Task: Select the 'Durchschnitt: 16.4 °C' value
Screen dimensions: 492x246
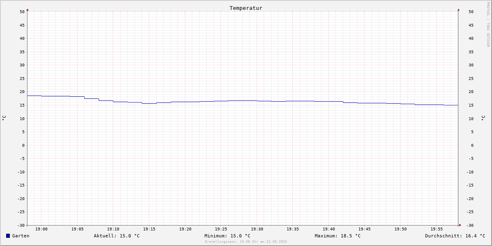Action: 455,236
